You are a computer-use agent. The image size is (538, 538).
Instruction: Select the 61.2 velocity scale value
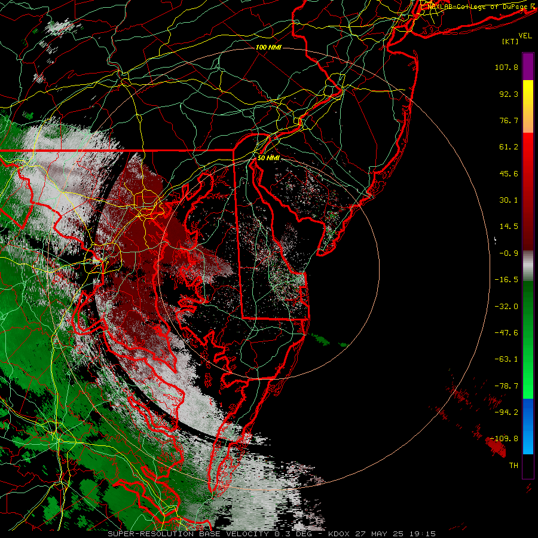pos(509,147)
